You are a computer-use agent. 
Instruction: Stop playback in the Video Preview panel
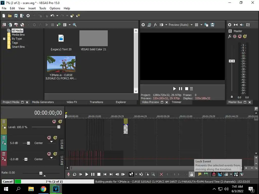[186, 89]
